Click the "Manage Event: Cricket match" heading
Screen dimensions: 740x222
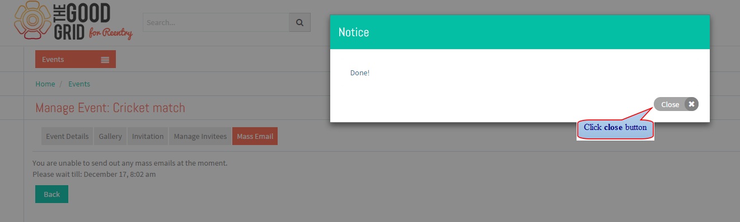[110, 108]
